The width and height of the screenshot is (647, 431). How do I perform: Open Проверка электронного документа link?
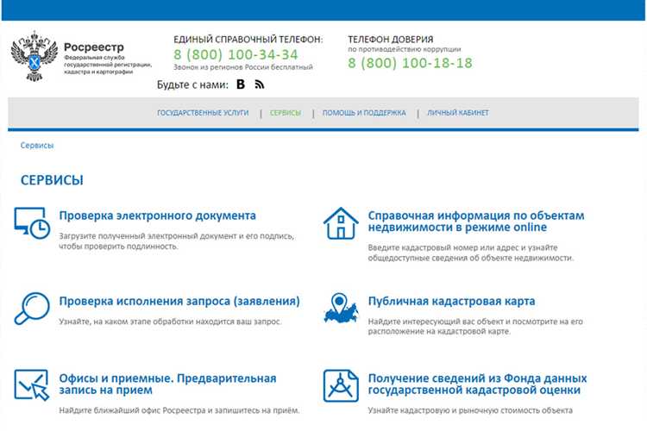point(157,215)
